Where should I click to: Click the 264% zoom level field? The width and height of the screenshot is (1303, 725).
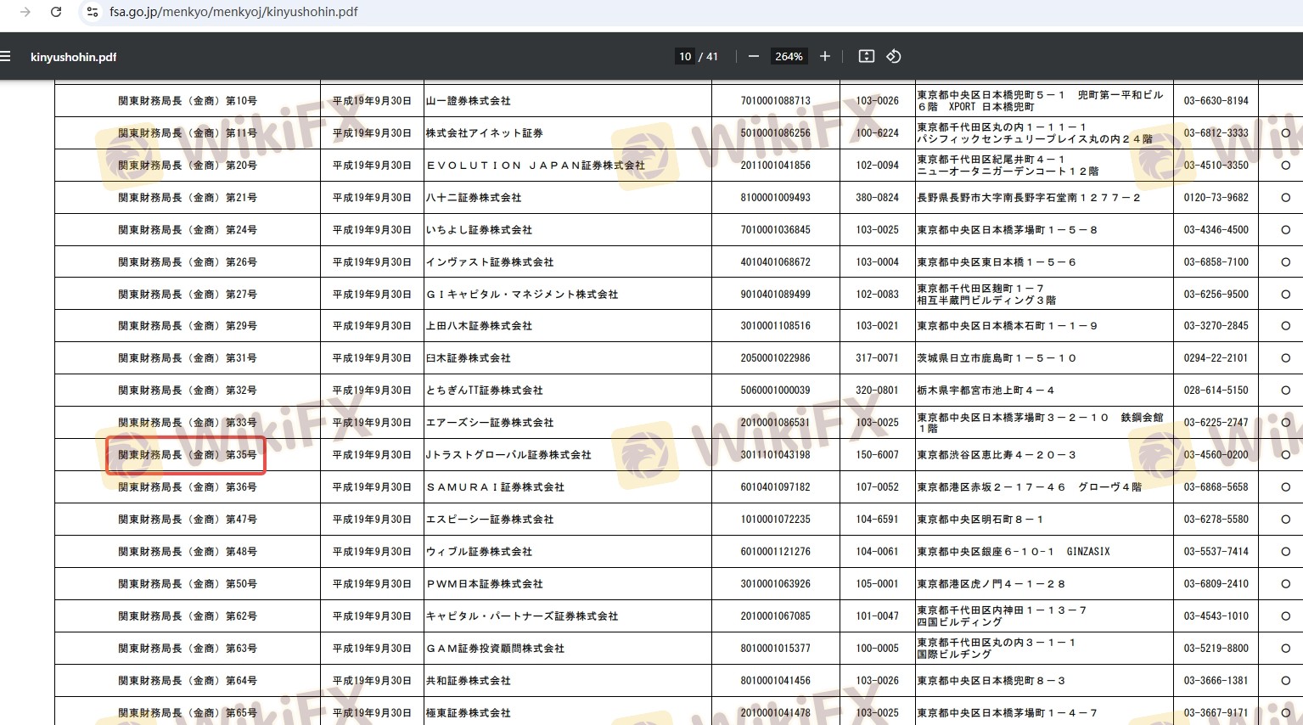point(788,57)
